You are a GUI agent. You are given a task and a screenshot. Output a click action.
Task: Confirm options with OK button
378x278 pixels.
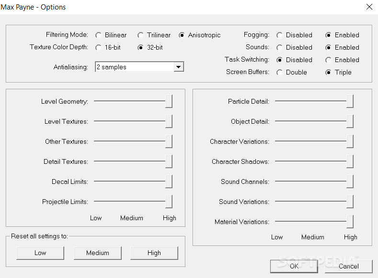[294, 266]
